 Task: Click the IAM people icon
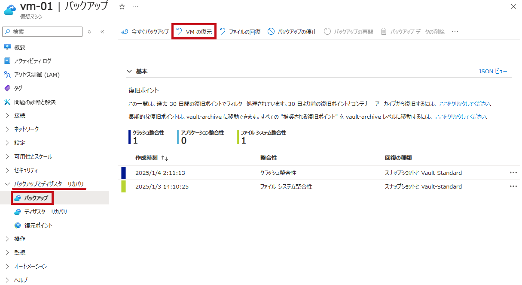pyautogui.click(x=7, y=75)
